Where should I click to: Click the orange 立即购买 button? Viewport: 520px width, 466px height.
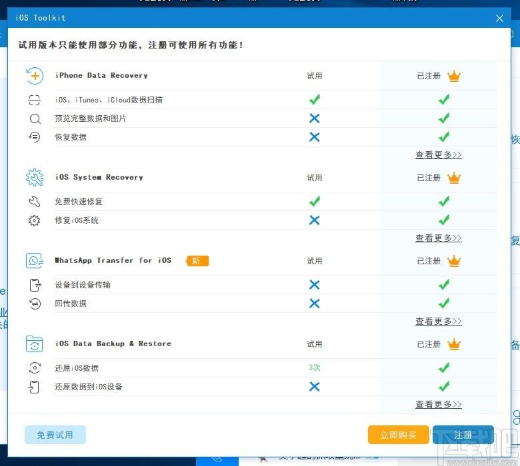[398, 435]
